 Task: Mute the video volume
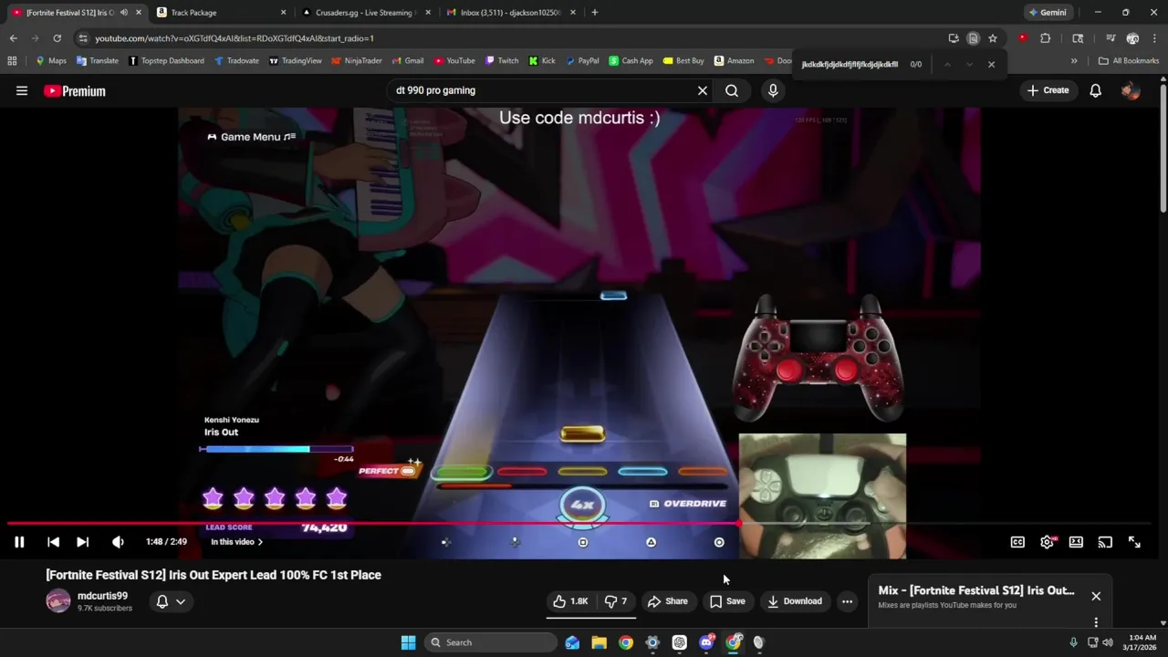tap(118, 542)
